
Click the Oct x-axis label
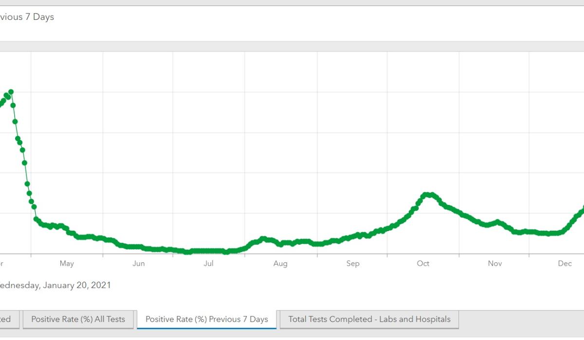coord(423,263)
